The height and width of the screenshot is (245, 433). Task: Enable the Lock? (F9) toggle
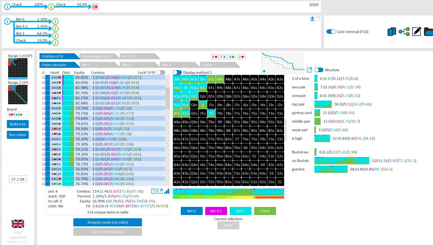point(161,72)
